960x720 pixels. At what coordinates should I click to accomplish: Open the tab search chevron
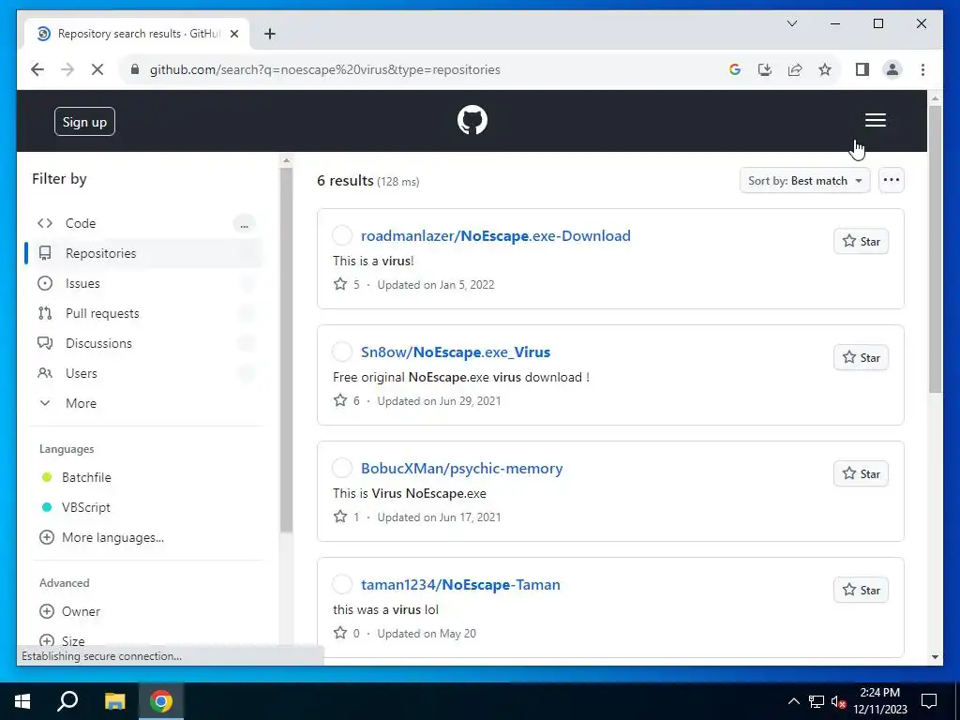791,23
